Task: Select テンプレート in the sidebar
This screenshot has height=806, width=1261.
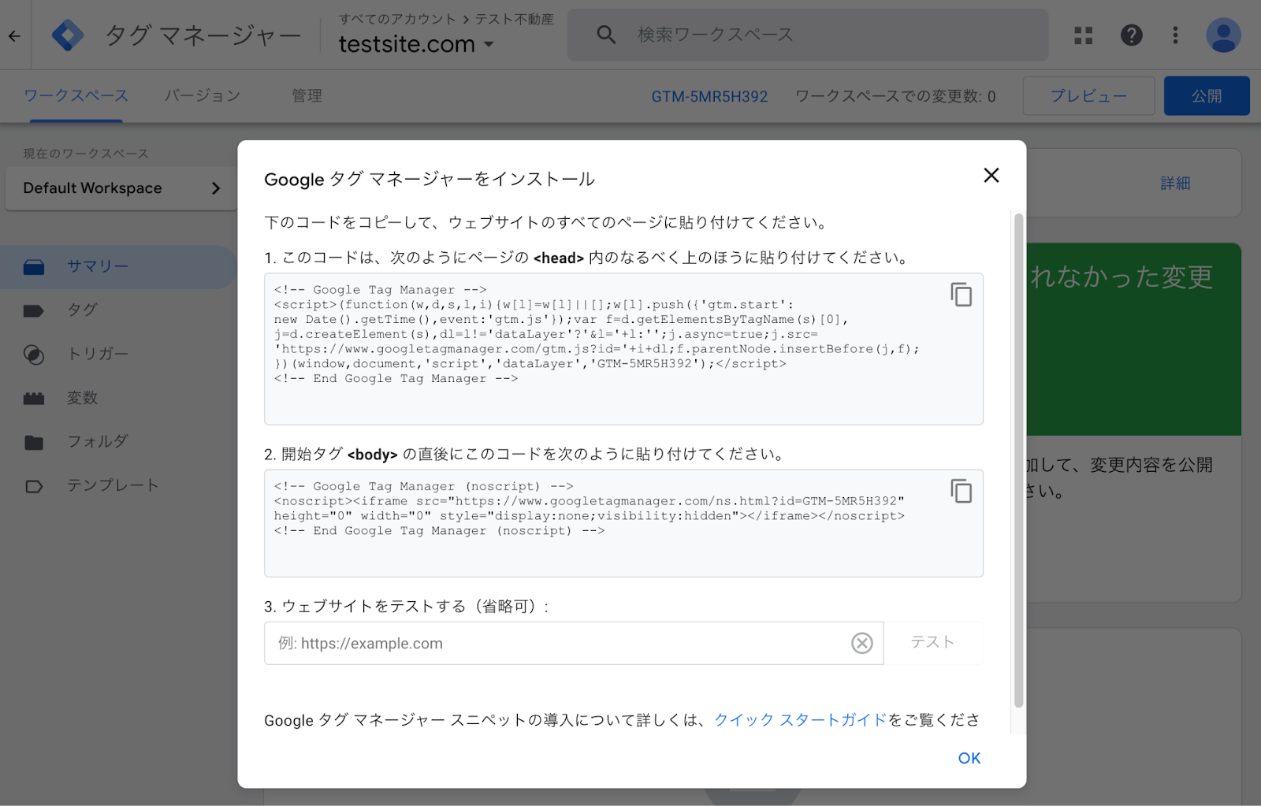Action: [113, 485]
